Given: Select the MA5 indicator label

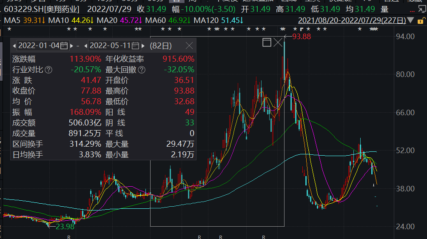Looking at the screenshot, I should click(12, 20).
